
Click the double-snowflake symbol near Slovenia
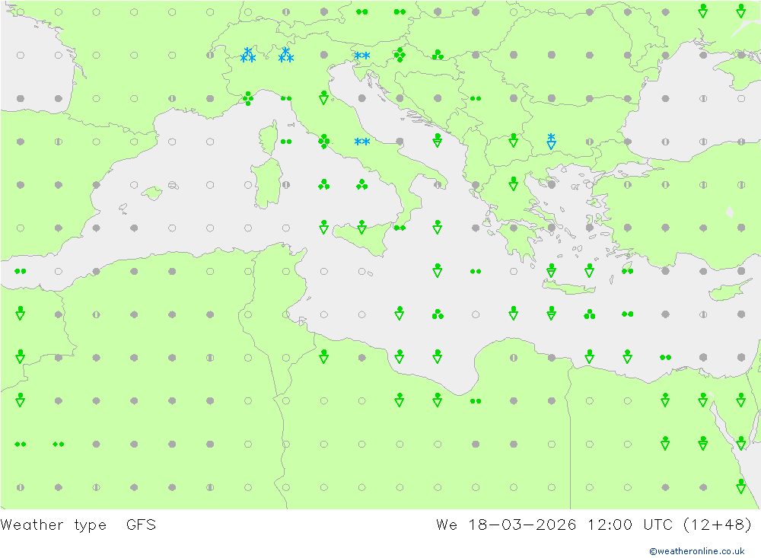(x=361, y=56)
